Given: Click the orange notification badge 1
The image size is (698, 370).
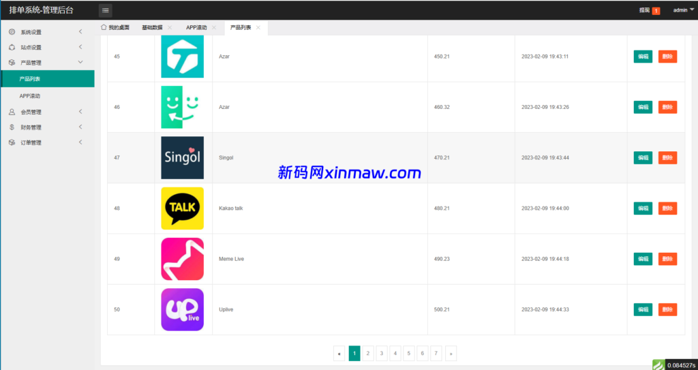Looking at the screenshot, I should click(x=656, y=11).
